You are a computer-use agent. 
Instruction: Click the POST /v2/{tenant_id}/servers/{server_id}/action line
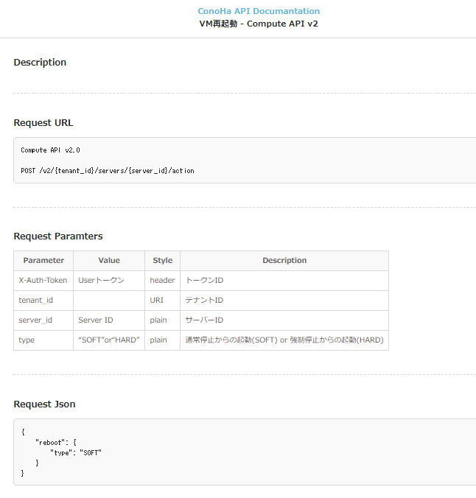108,170
